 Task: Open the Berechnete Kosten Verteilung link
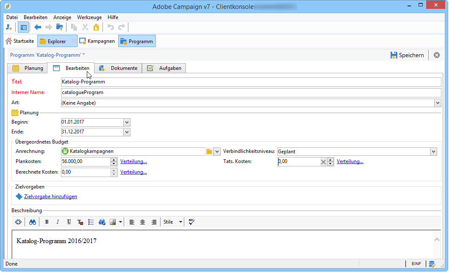pyautogui.click(x=133, y=173)
